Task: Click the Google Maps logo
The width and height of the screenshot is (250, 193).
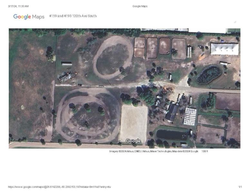Action: pyautogui.click(x=29, y=17)
